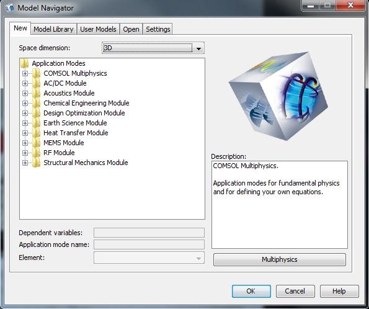This screenshot has height=309, width=369.
Task: Select 'COMSOL Multiphysics' in the tree
Action: (75, 73)
